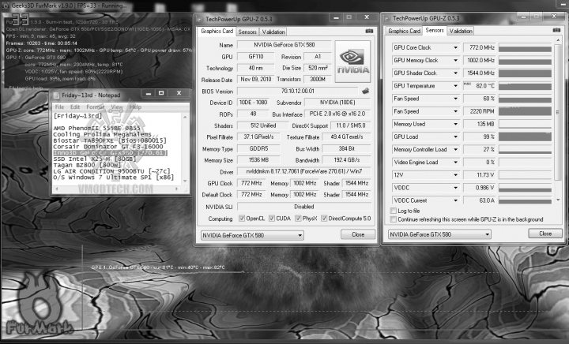Click the Notepad horizontal scrollbar
The width and height of the screenshot is (569, 344).
coord(117,189)
